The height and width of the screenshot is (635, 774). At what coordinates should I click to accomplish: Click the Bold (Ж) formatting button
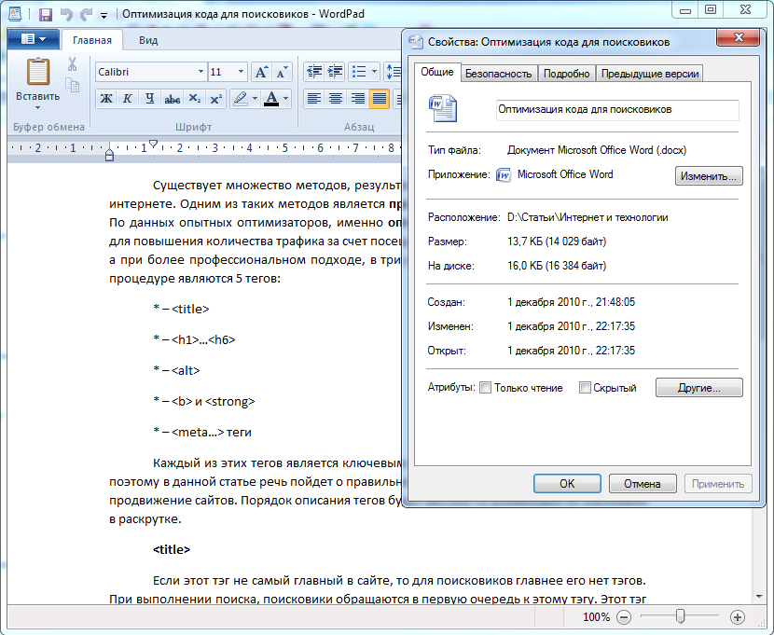[x=106, y=99]
